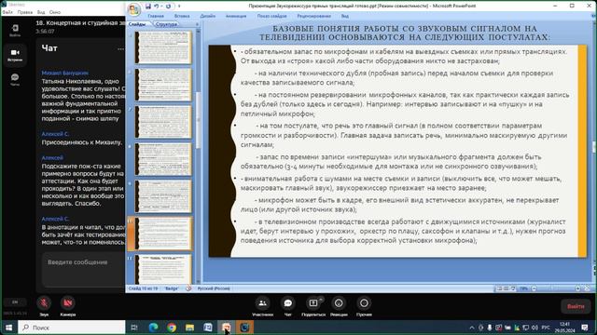Turn on video with Камера button
Screen dimensions: 597x335
click(x=68, y=305)
